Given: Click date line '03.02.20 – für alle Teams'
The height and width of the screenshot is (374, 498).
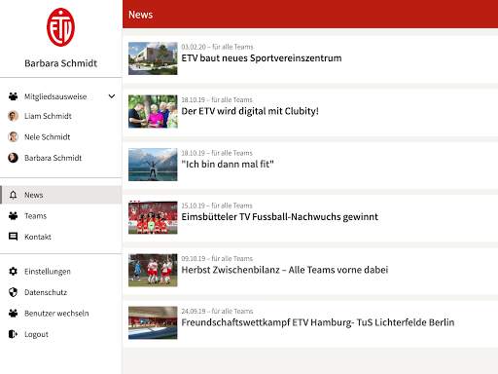Looking at the screenshot, I should 217,47.
